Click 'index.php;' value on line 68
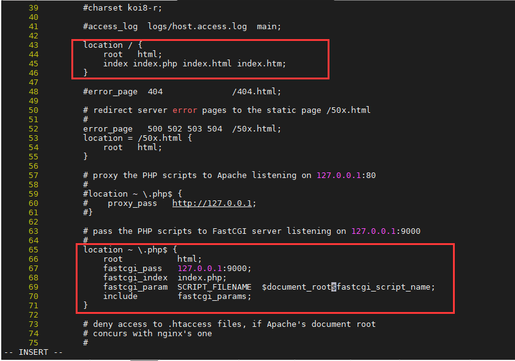The width and height of the screenshot is (515, 361). [202, 278]
